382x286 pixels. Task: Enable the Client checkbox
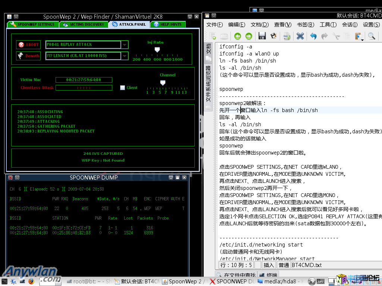point(122,88)
